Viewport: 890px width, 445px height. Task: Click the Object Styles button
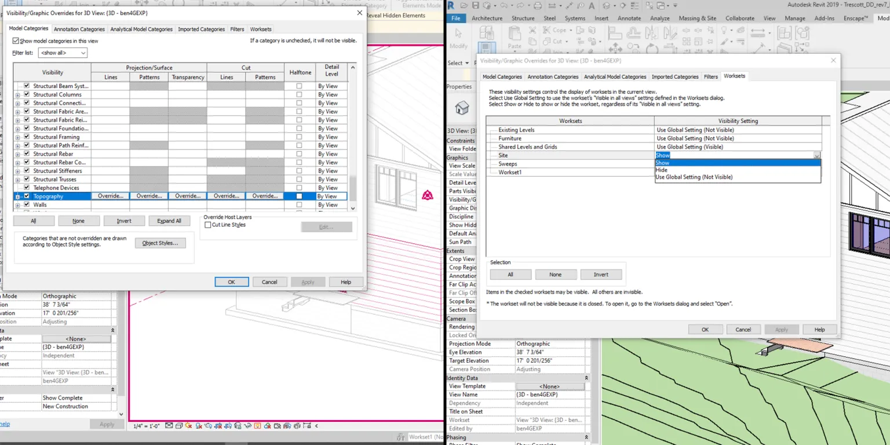160,243
